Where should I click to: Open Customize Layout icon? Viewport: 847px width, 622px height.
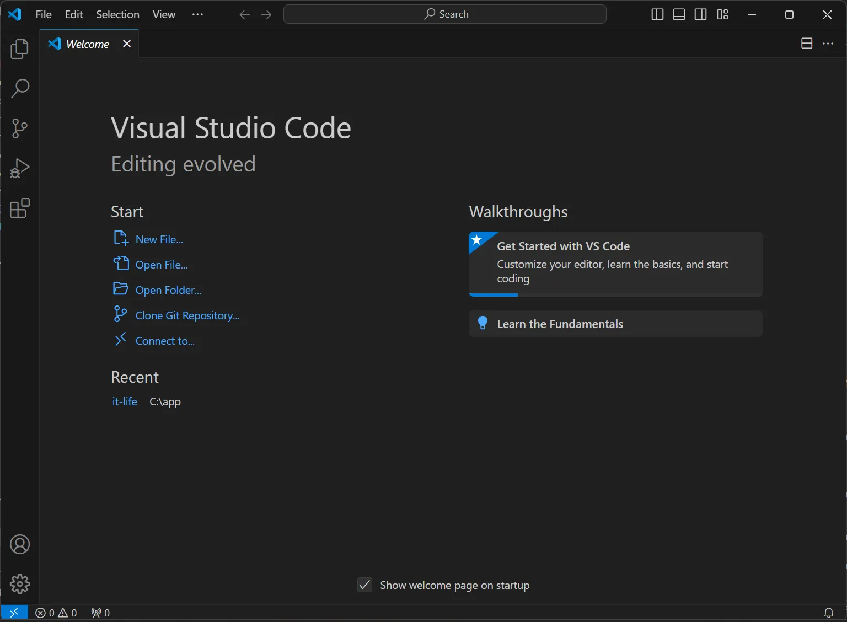pos(722,15)
